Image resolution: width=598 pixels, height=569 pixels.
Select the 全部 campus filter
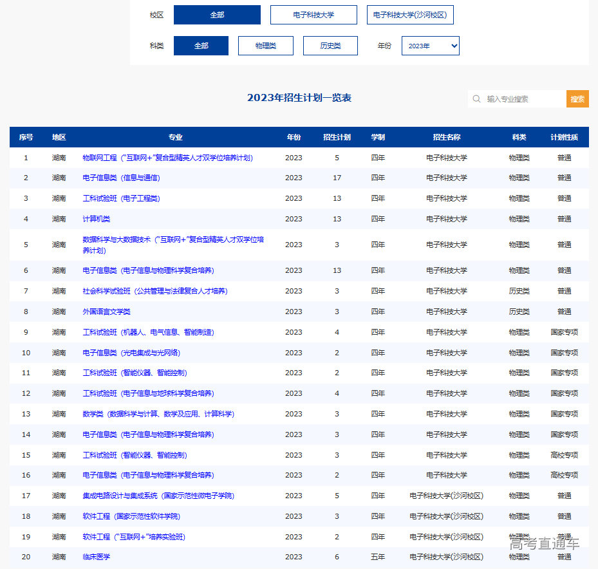(217, 15)
